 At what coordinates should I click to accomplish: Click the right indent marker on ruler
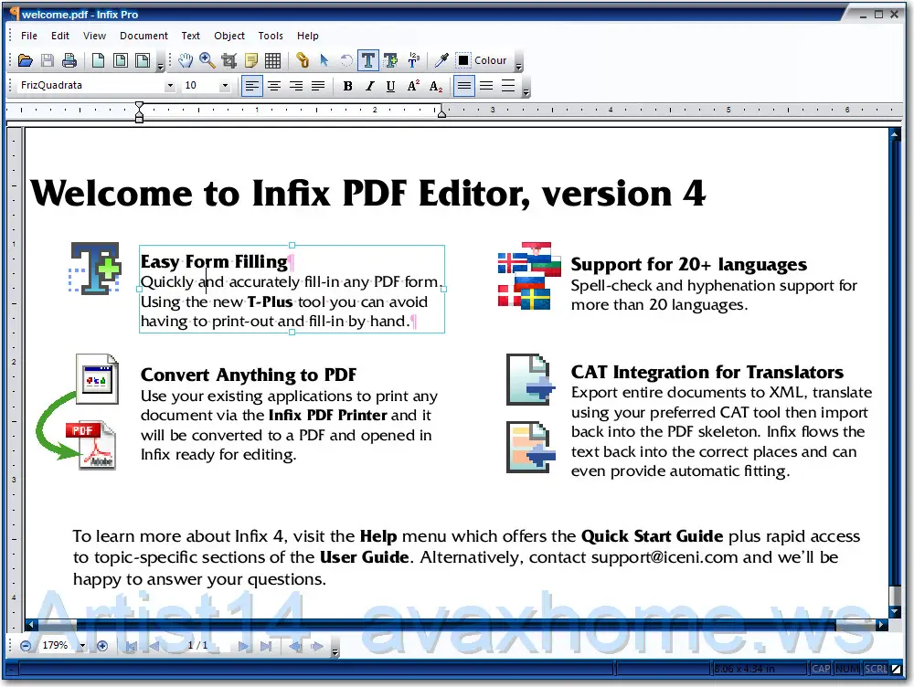(x=441, y=113)
